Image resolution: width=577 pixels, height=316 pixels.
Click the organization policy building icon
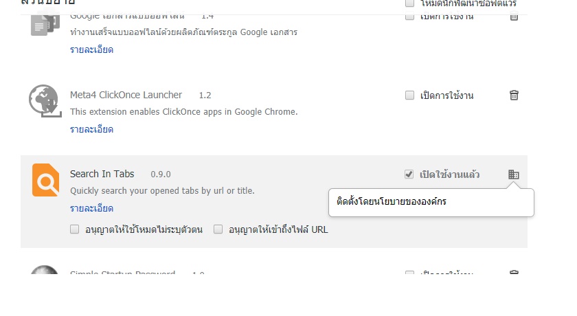click(514, 174)
